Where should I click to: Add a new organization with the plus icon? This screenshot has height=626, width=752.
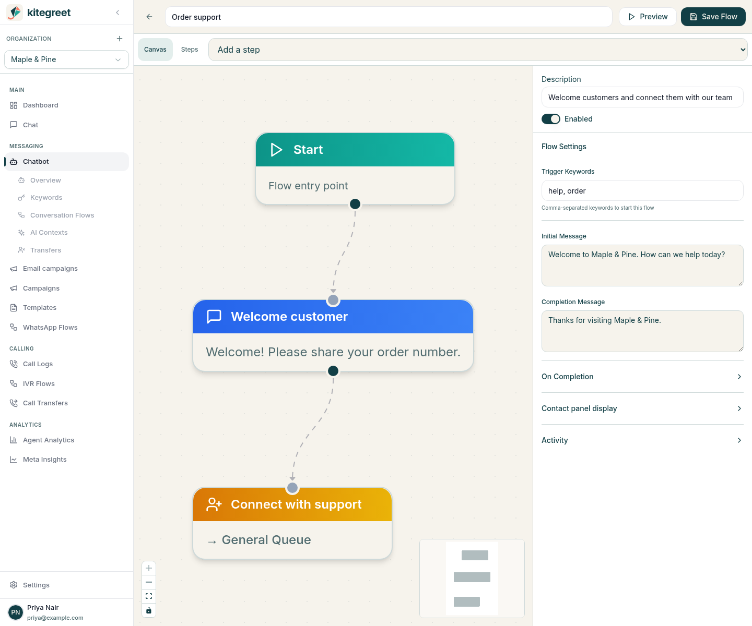[120, 39]
